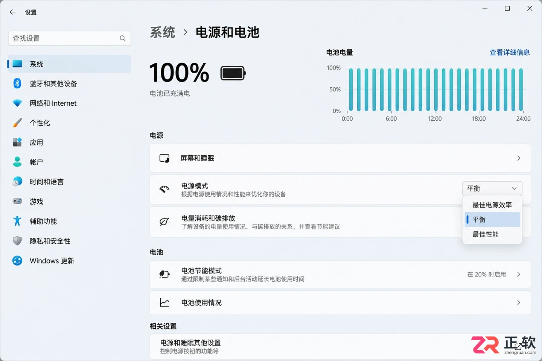Go to 网络和 Internet settings
The width and height of the screenshot is (542, 361).
pos(69,103)
